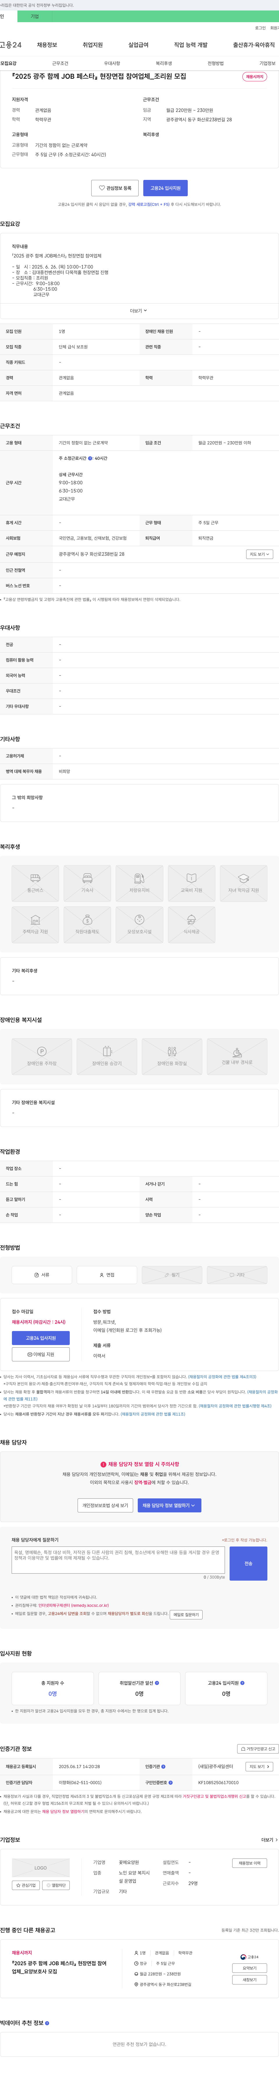
Task: Click the 직원대출제도 welfare icon
Action: pos(87,925)
